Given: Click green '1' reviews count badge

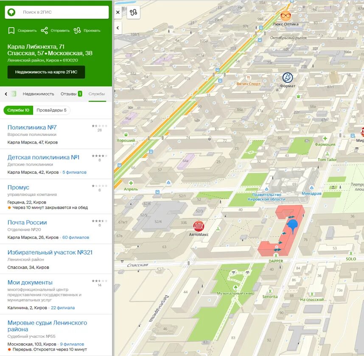Looking at the screenshot, I should pyautogui.click(x=80, y=94).
